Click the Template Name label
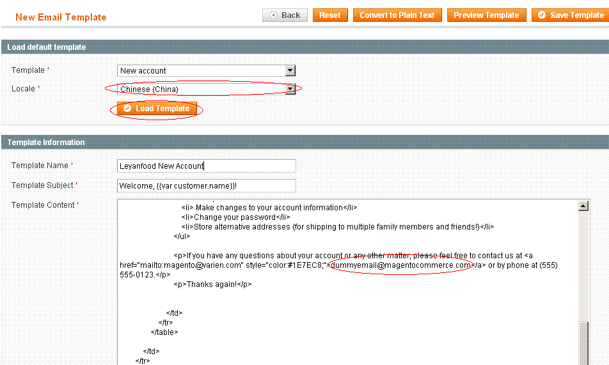The height and width of the screenshot is (365, 609). (40, 166)
